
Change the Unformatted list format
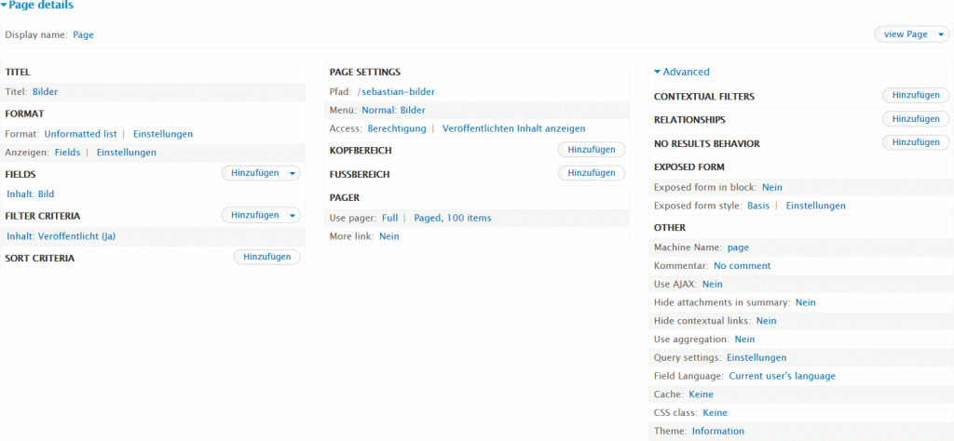click(x=80, y=134)
